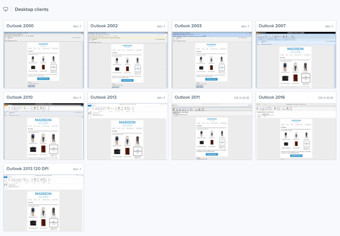Click OS X 10.10 label on Outlook 2011 card
Image resolution: width=340 pixels, height=236 pixels.
point(241,98)
